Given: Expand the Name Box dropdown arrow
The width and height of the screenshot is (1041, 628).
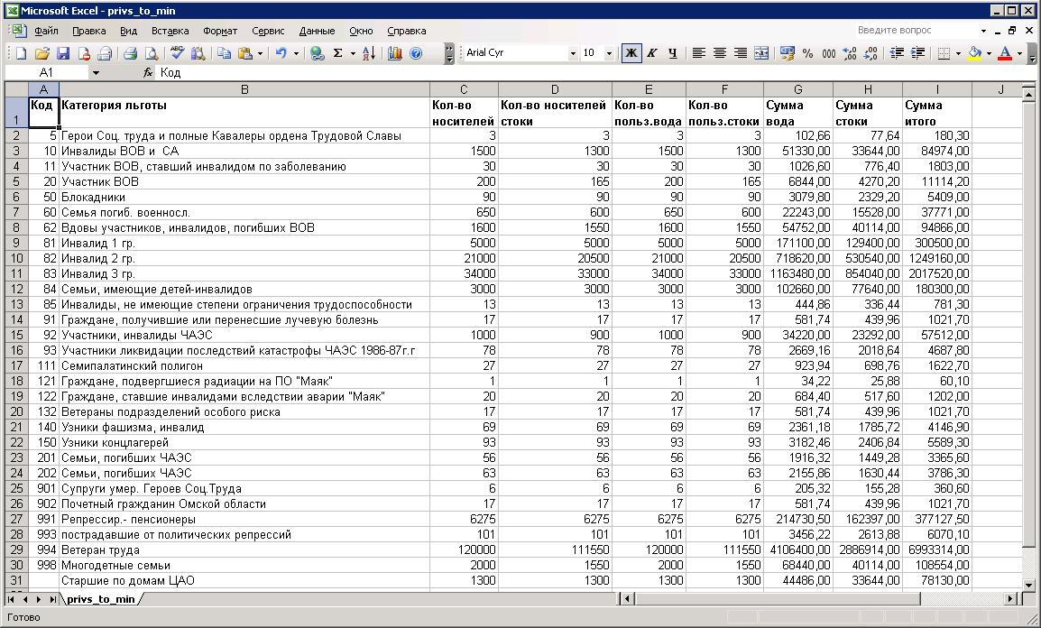Looking at the screenshot, I should (x=96, y=72).
